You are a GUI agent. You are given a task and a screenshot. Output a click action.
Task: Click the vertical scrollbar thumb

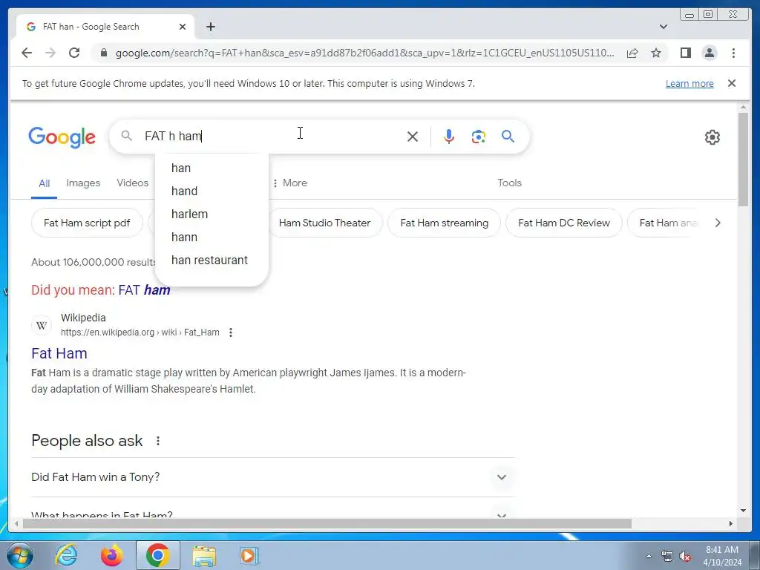[x=743, y=160]
